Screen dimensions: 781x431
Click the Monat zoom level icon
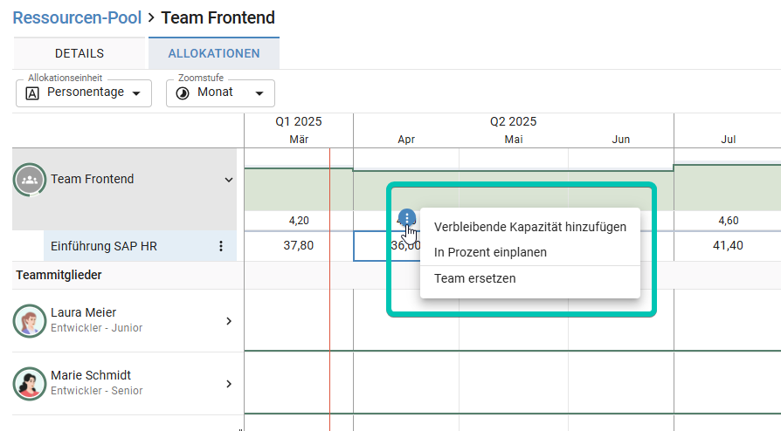[x=183, y=92]
